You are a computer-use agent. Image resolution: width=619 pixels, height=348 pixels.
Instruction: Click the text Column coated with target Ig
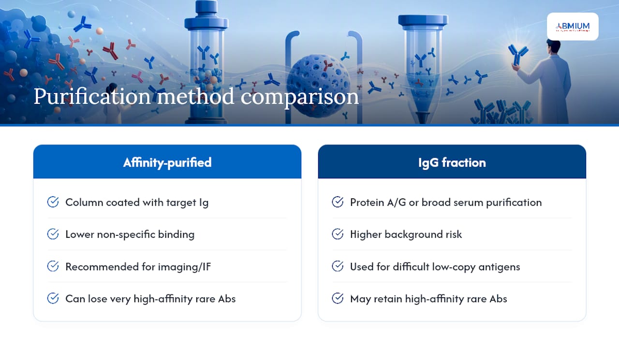click(x=137, y=203)
